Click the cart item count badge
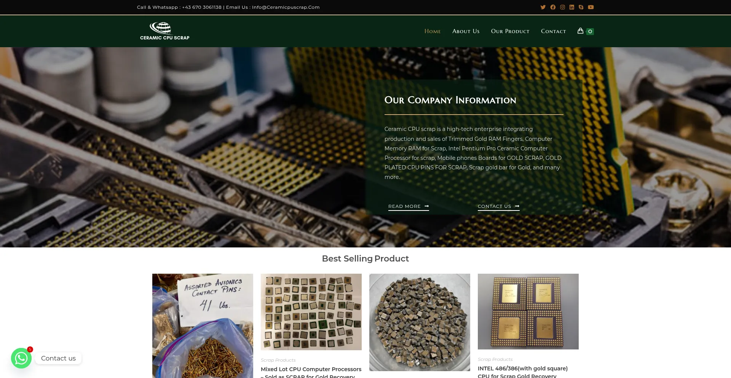This screenshot has width=731, height=378. [590, 32]
